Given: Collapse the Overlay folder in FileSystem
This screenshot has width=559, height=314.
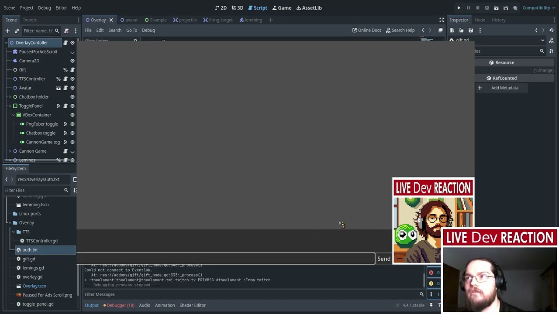Looking at the screenshot, I should click(10, 223).
